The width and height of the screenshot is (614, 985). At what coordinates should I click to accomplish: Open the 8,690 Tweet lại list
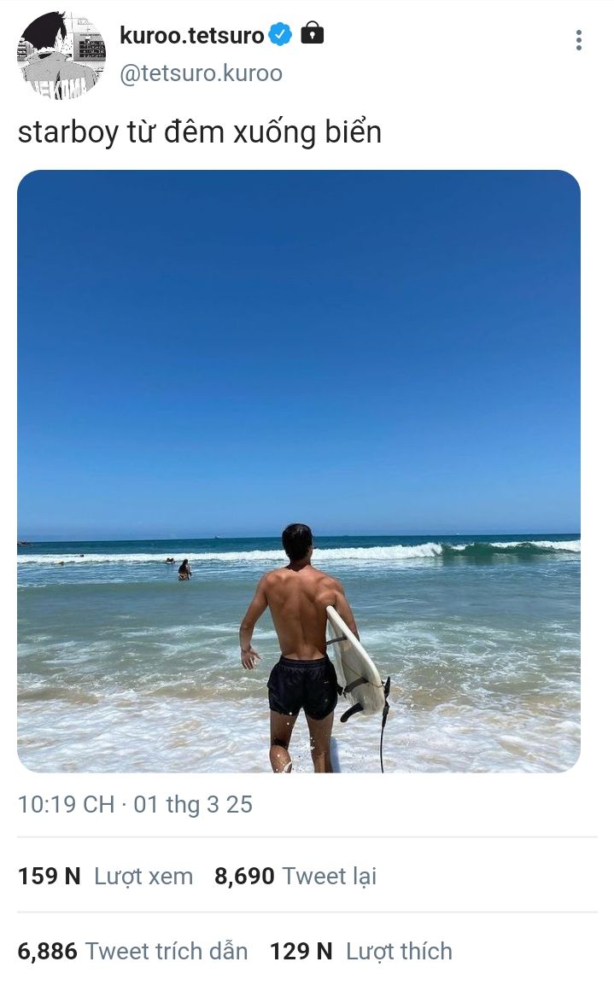tap(295, 876)
